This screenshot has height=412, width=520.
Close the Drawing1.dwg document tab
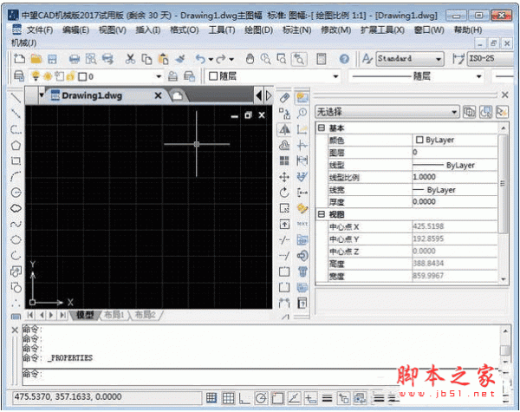[x=159, y=95]
